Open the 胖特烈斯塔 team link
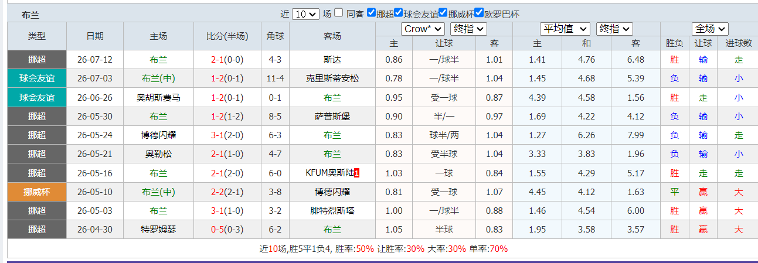Viewport: 758px width, 263px height. click(332, 211)
